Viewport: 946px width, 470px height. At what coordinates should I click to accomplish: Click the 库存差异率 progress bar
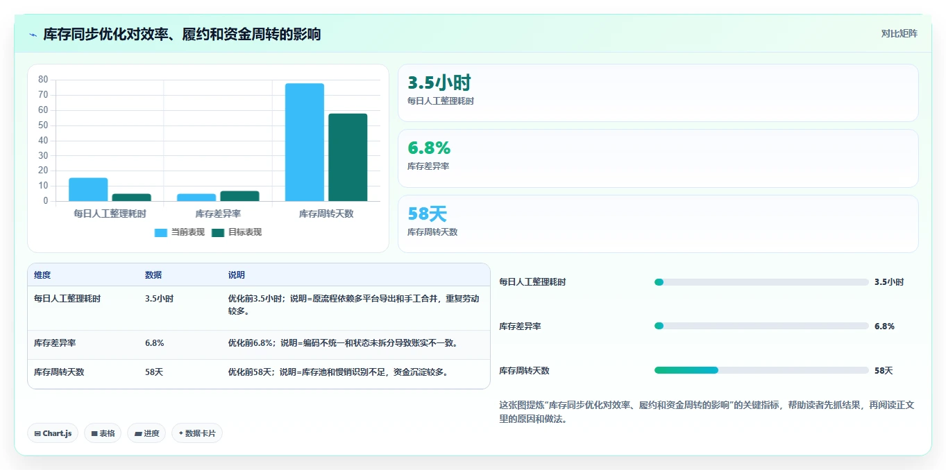coord(761,326)
